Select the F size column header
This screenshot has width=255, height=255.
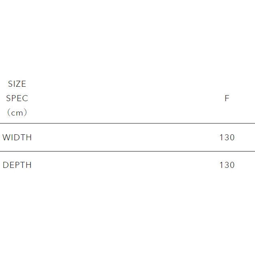227,98
